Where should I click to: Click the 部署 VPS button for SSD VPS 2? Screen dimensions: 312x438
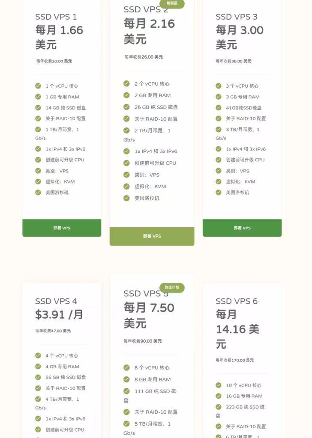pyautogui.click(x=152, y=236)
